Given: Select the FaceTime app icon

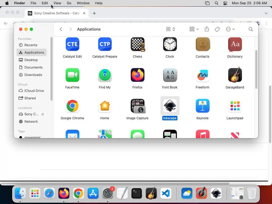Looking at the screenshot, I should tap(72, 75).
